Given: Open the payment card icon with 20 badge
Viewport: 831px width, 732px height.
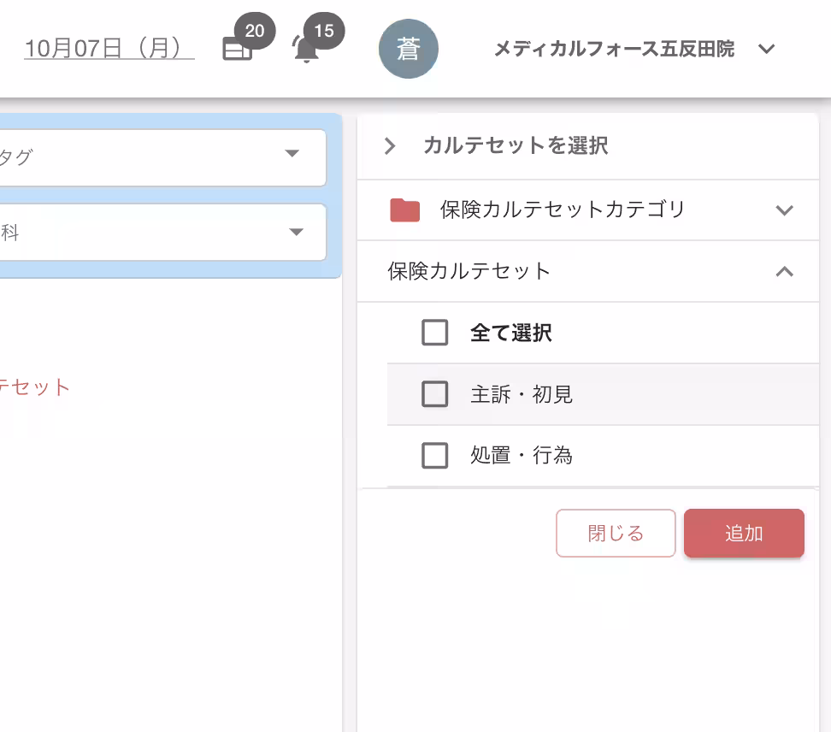Looking at the screenshot, I should tap(238, 49).
